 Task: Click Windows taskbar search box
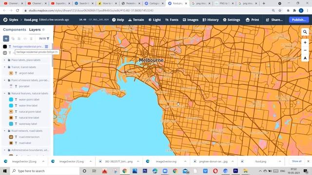tap(45, 171)
